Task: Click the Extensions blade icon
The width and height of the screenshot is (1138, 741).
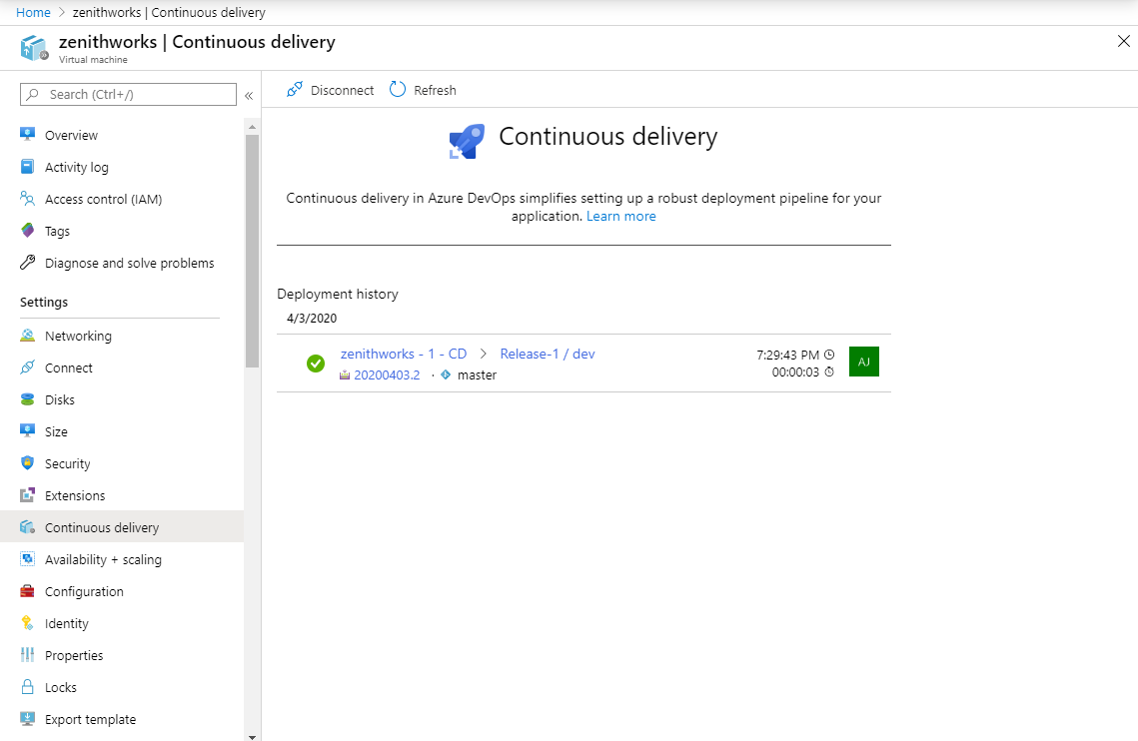Action: click(28, 495)
